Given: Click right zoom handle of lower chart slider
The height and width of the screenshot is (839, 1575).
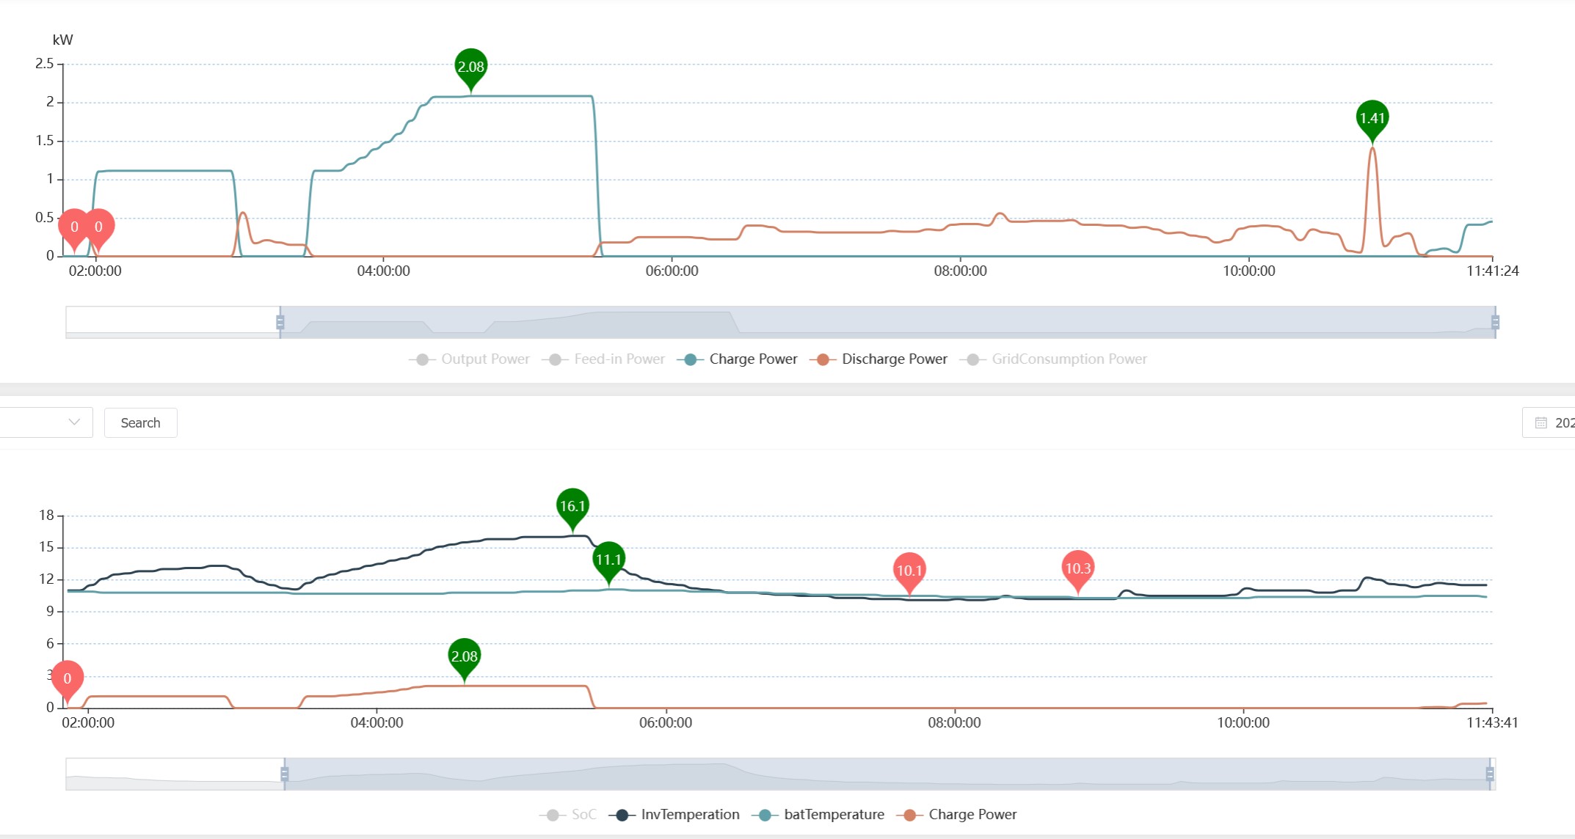Looking at the screenshot, I should [x=1489, y=774].
